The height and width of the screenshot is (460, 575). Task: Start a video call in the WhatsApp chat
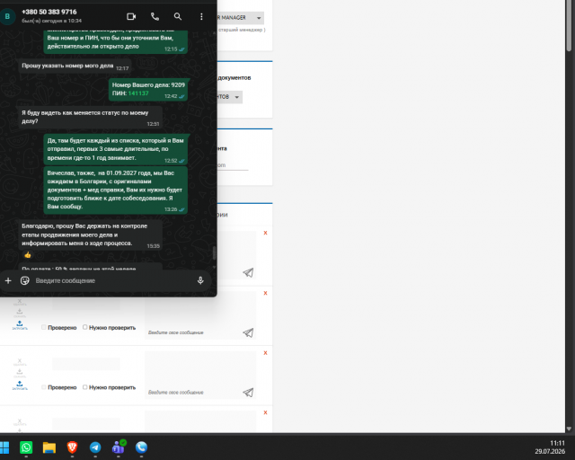[x=131, y=16]
